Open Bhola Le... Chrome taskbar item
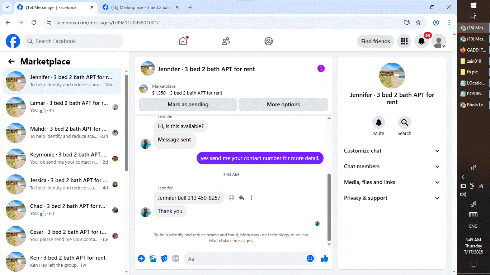This screenshot has width=490, height=275. click(473, 105)
